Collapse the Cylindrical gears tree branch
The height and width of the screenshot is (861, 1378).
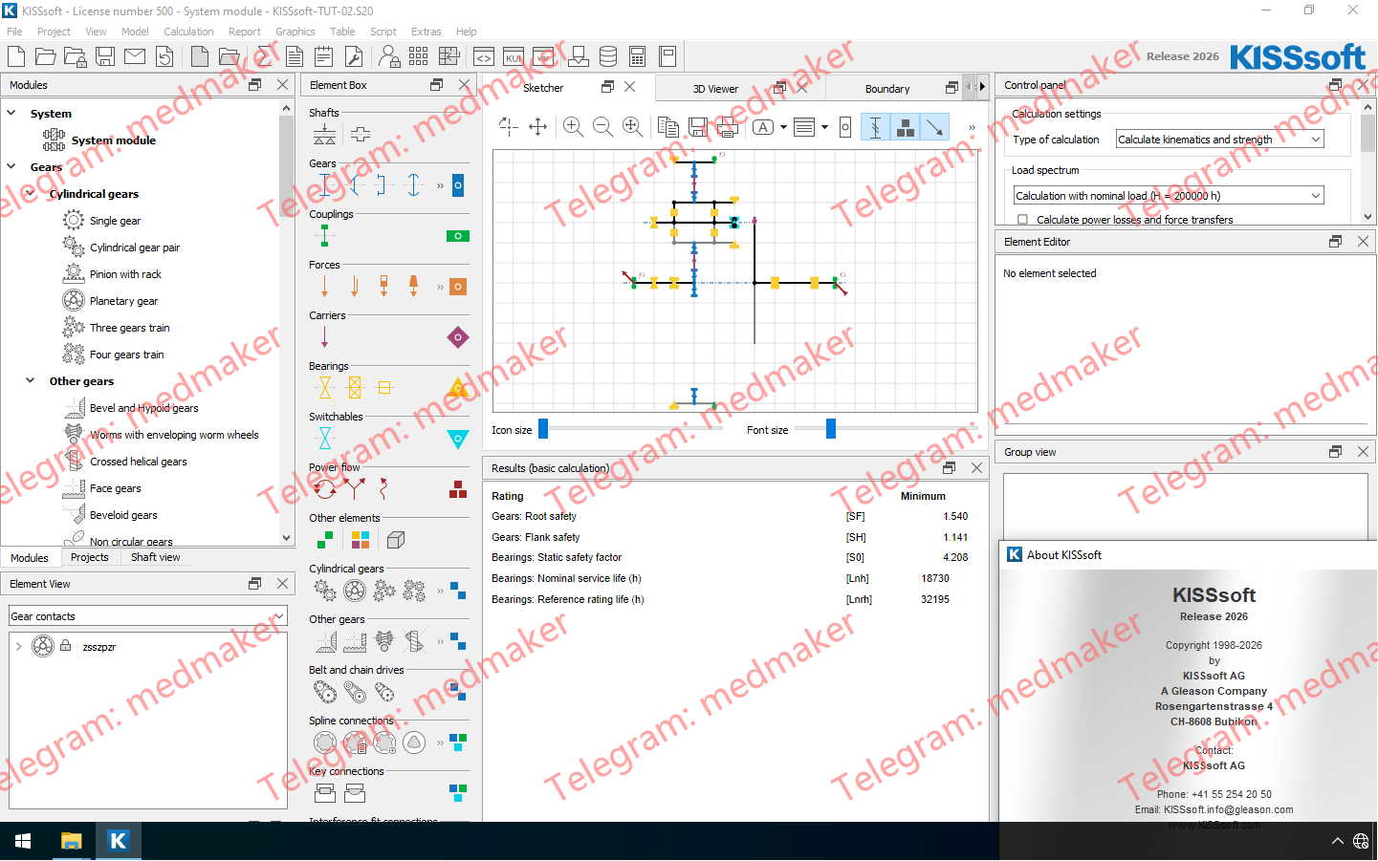tap(29, 193)
